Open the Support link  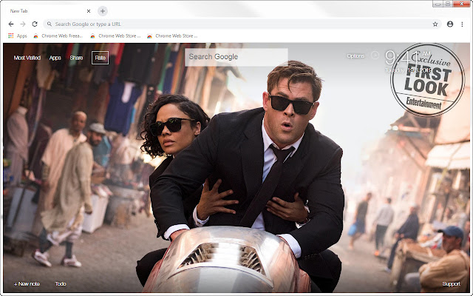click(451, 284)
